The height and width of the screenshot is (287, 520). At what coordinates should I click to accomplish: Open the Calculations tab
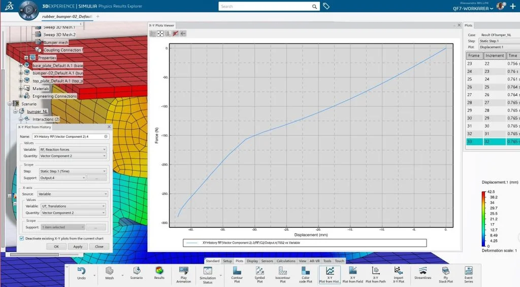pos(286,261)
